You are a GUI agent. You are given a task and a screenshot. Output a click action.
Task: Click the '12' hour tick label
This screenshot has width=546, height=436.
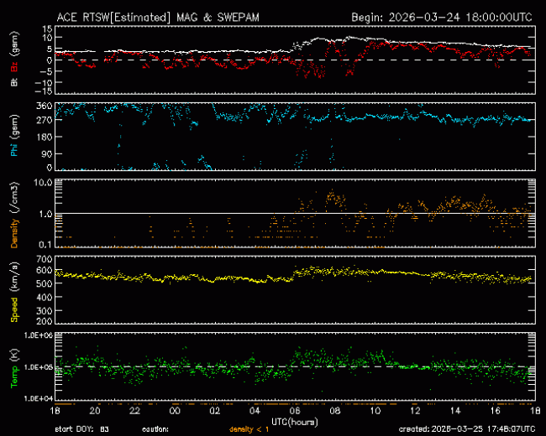[x=415, y=411]
